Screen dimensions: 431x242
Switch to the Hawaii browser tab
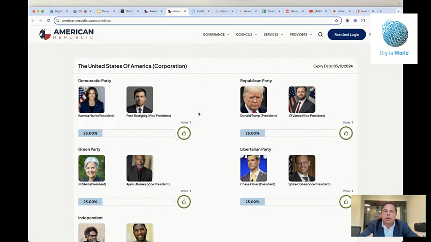pyautogui.click(x=247, y=11)
